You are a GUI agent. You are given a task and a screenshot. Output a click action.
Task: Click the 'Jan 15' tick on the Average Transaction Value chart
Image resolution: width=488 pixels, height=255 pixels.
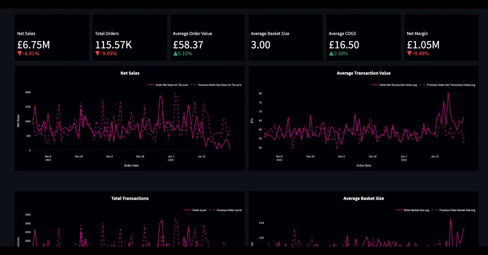pyautogui.click(x=435, y=156)
